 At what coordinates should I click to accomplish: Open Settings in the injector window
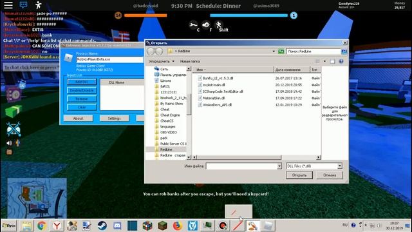click(x=114, y=119)
